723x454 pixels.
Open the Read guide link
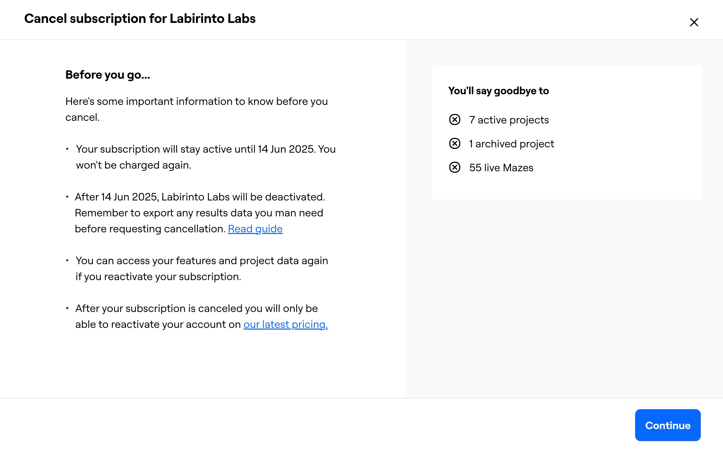click(255, 229)
